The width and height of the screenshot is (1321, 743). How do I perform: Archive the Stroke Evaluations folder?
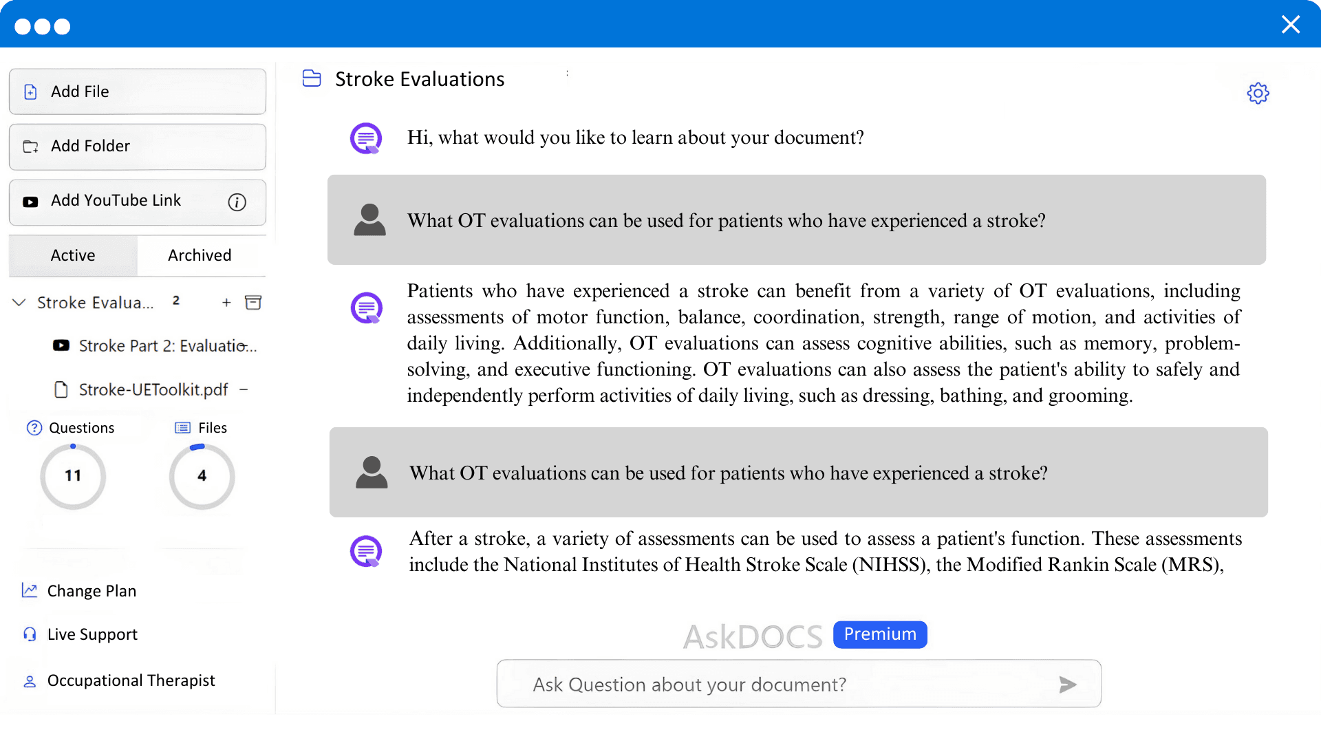coord(253,302)
